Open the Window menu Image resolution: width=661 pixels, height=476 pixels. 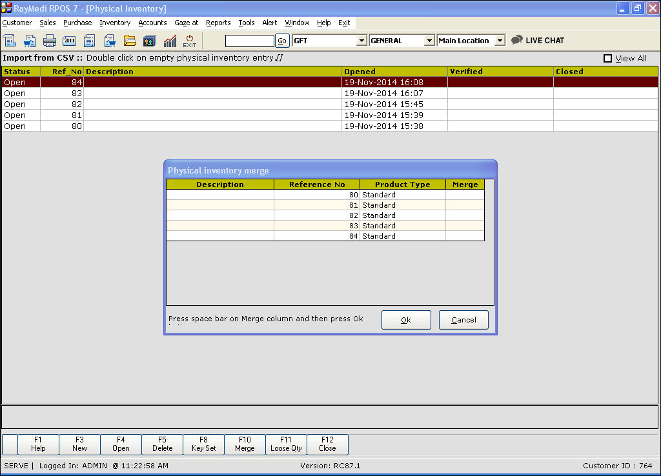click(x=297, y=23)
